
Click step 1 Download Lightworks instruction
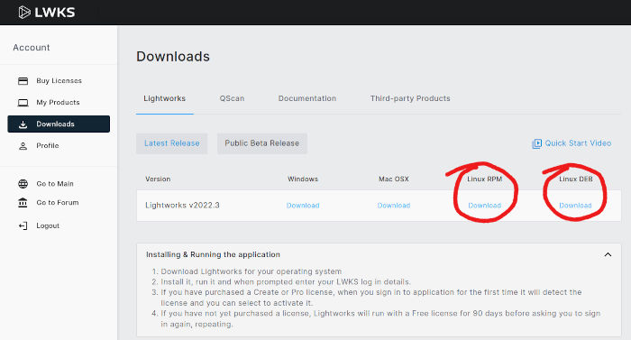click(x=251, y=271)
